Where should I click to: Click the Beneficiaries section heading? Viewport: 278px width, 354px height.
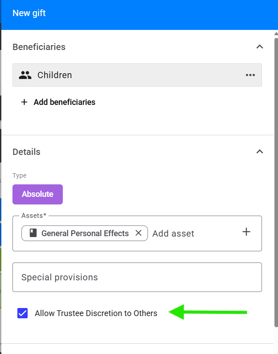click(x=39, y=47)
